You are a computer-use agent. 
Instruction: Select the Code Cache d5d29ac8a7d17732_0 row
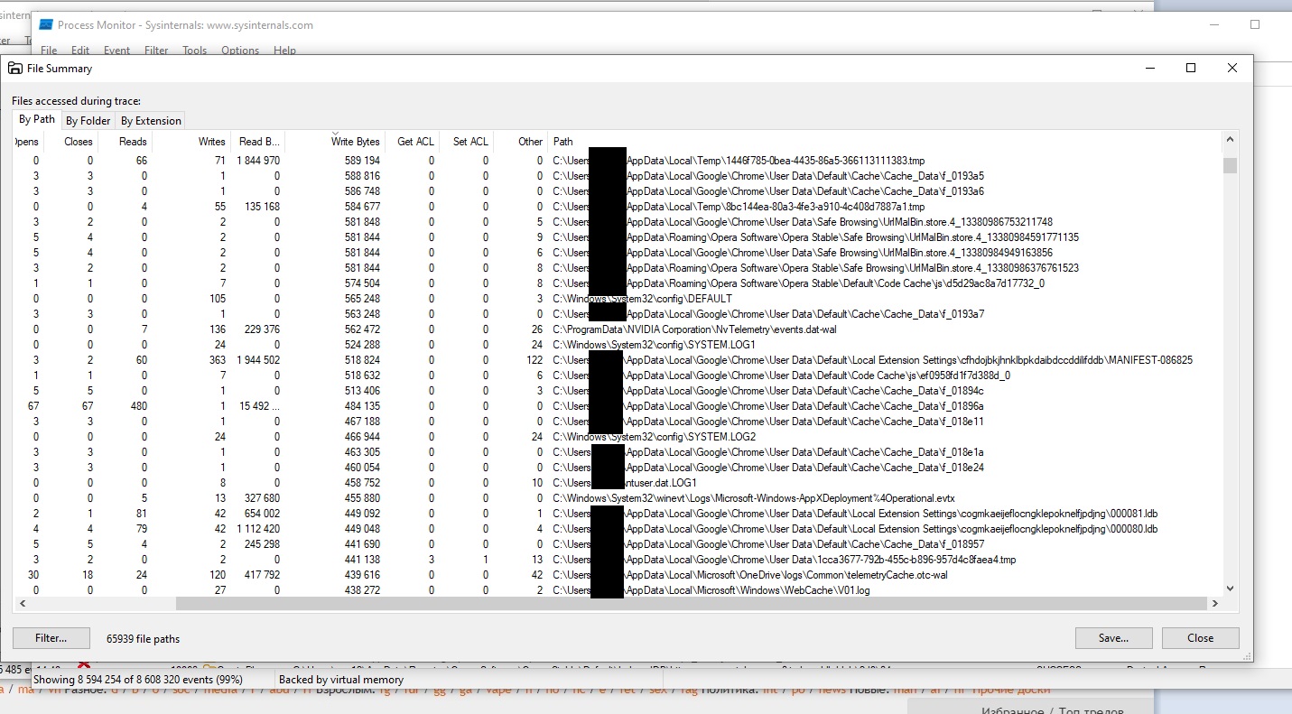[617, 283]
